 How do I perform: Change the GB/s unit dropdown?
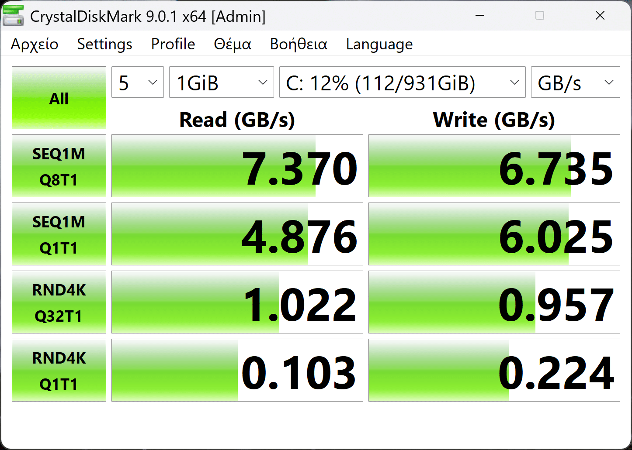tap(575, 82)
